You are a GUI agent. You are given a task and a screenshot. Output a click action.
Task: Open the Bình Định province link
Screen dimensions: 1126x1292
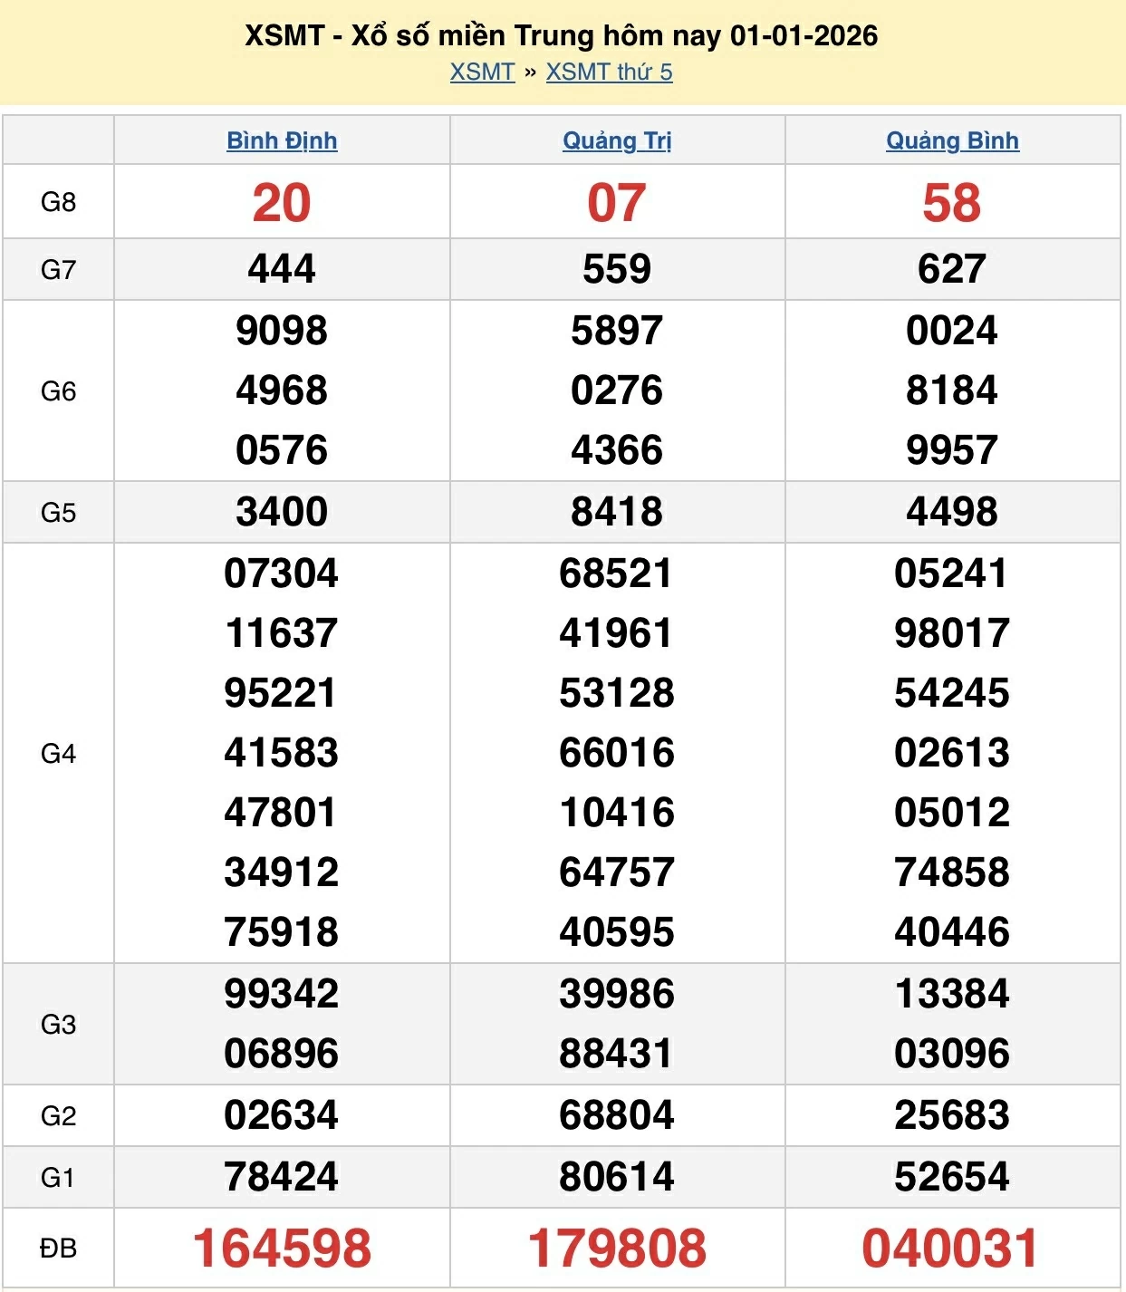tap(282, 140)
